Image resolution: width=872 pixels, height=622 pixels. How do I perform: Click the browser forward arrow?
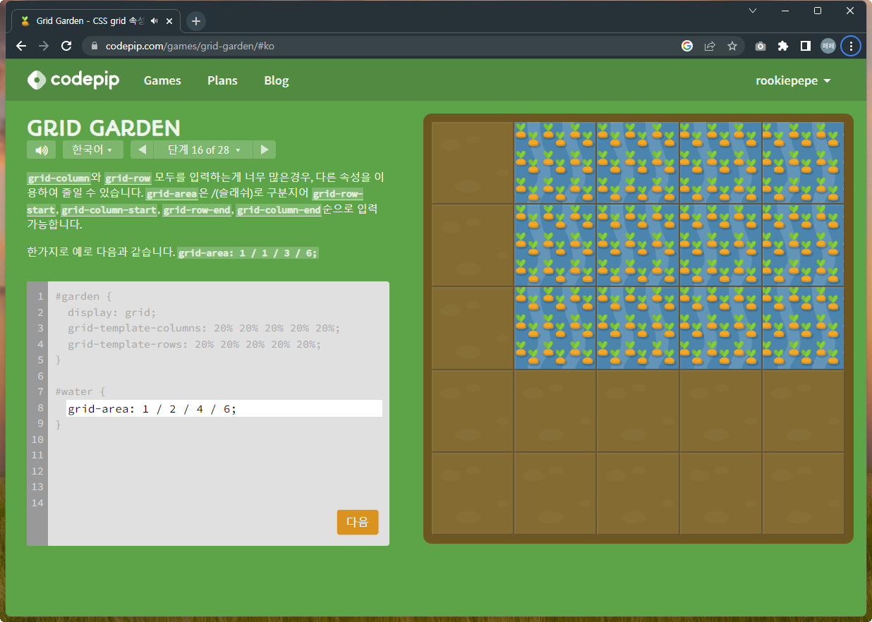(x=44, y=46)
